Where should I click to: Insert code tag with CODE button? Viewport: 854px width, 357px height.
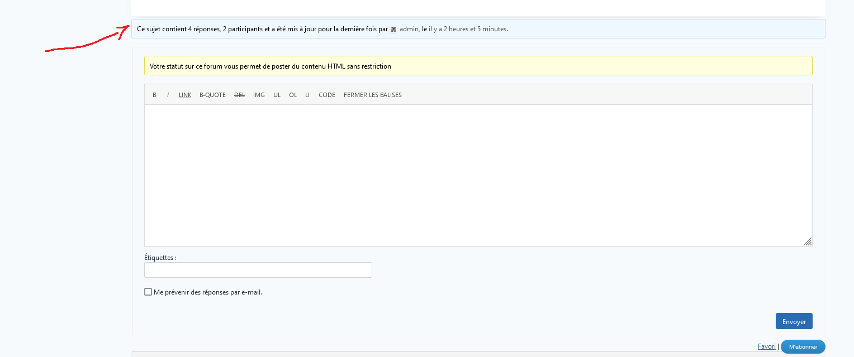(327, 95)
